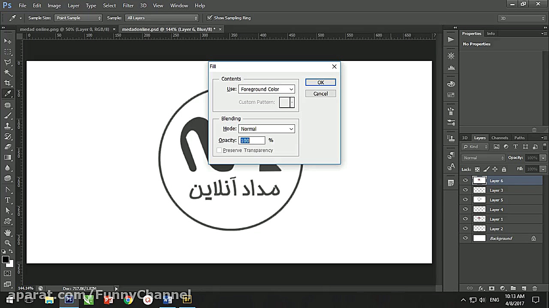Click the Add layer style fx icon
549x308 pixels.
(481, 288)
